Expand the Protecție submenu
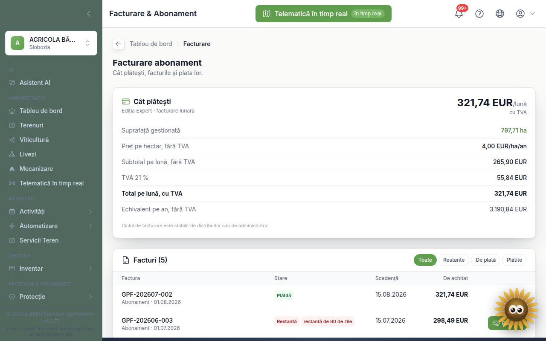This screenshot has height=341, width=546. 51,297
